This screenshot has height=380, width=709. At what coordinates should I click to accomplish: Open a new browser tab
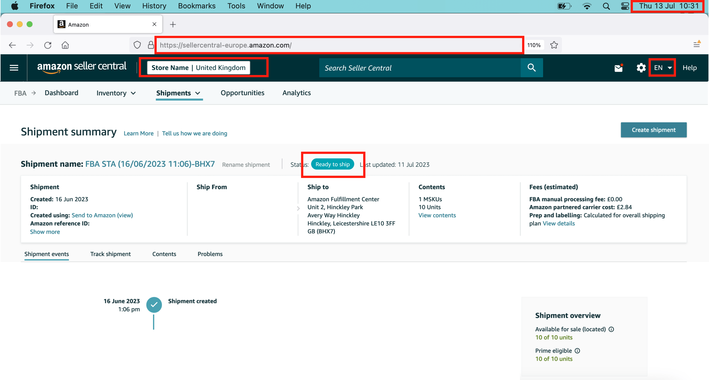click(173, 25)
